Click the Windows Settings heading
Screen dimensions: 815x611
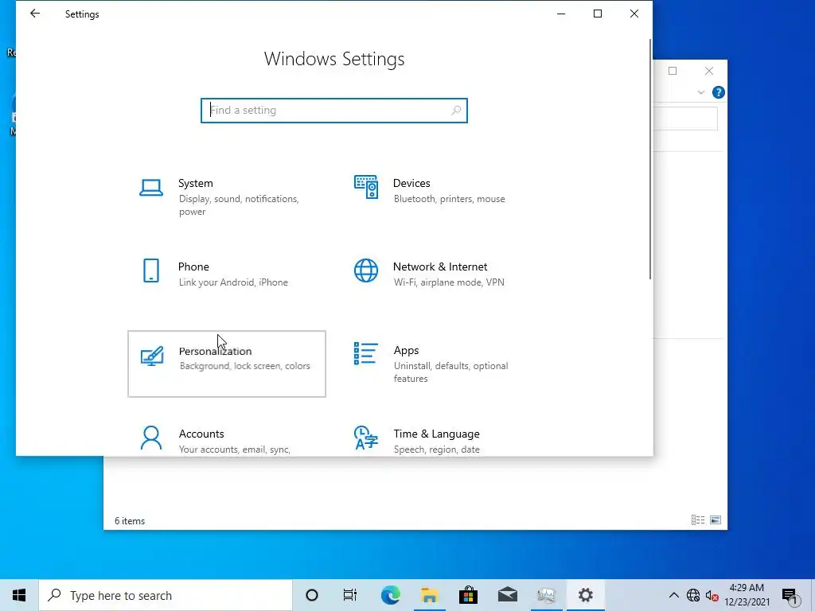(x=334, y=59)
